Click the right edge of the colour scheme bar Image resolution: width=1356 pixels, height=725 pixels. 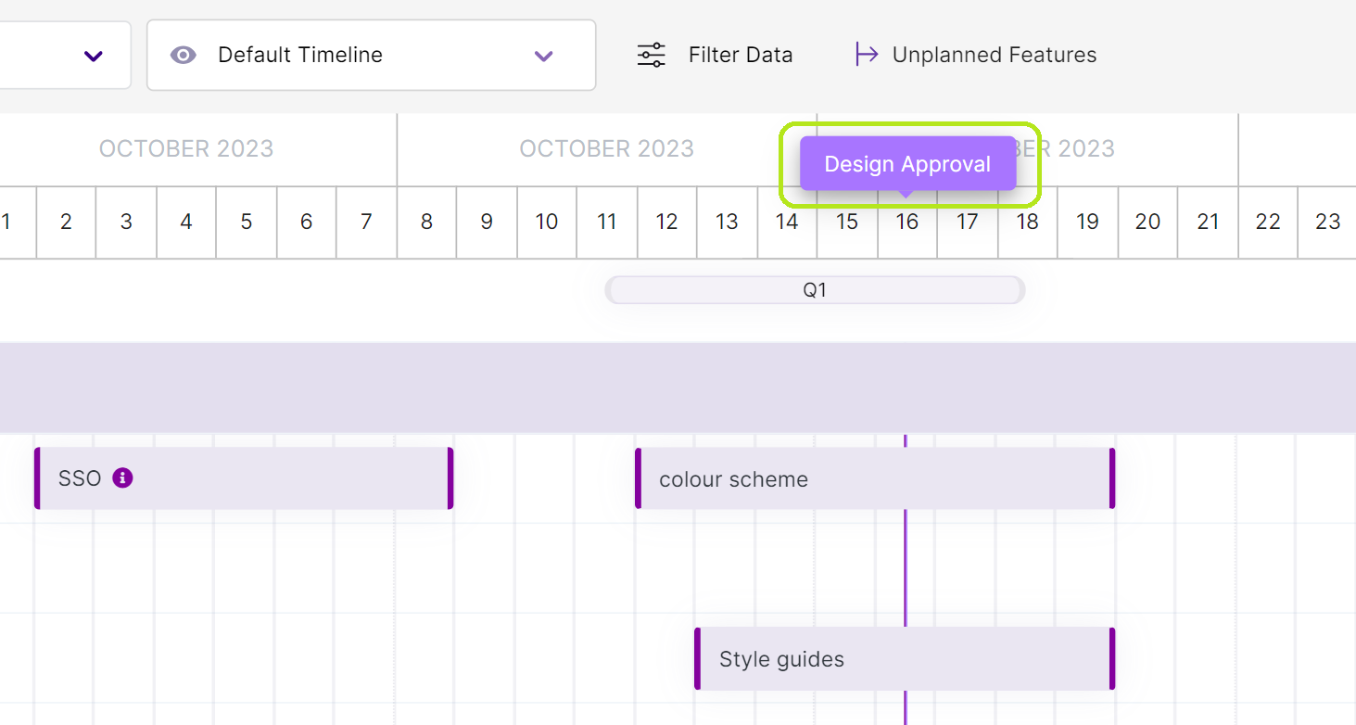(1110, 478)
